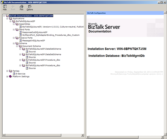Viewport: 167px width, 139px height.
Task: Open WcfSendPort_SqlAdapterBinding_Procedures_dbo_Custom topic
Action: click(x=51, y=35)
